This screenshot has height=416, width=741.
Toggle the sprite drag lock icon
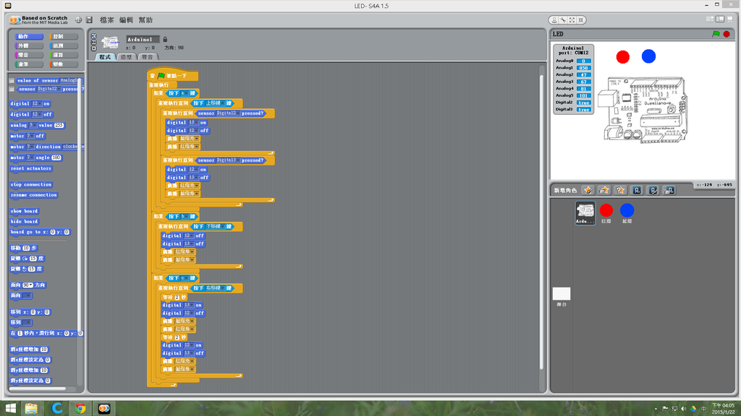[x=165, y=39]
